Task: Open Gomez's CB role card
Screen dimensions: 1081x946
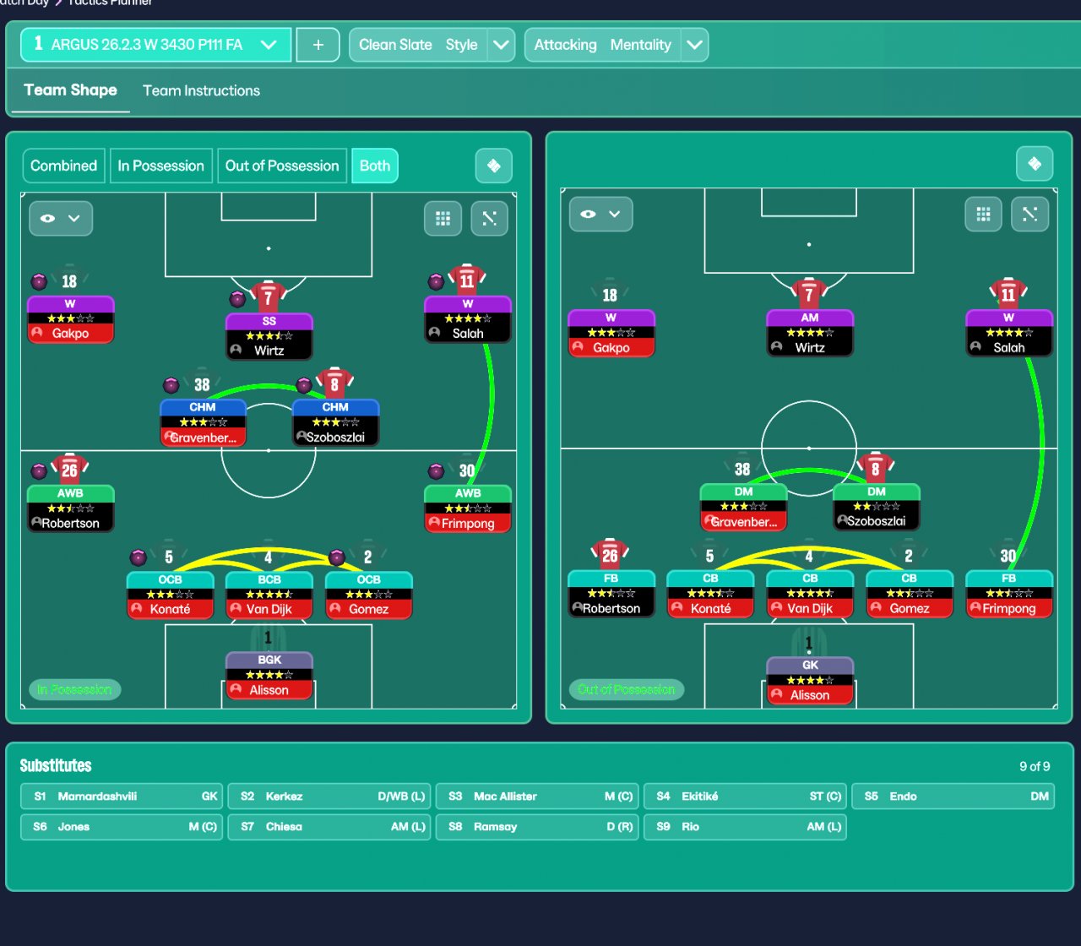Action: point(910,594)
